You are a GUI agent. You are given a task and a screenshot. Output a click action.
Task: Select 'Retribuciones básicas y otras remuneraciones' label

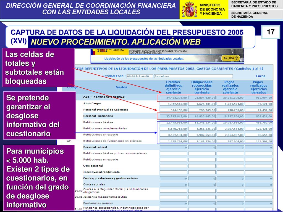[115, 153]
